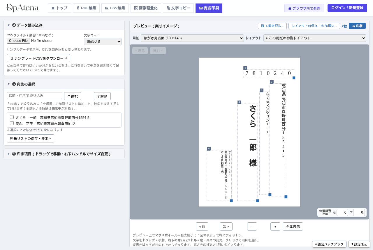Click resize handle of name field 4
The width and height of the screenshot is (373, 250).
click(x=258, y=201)
